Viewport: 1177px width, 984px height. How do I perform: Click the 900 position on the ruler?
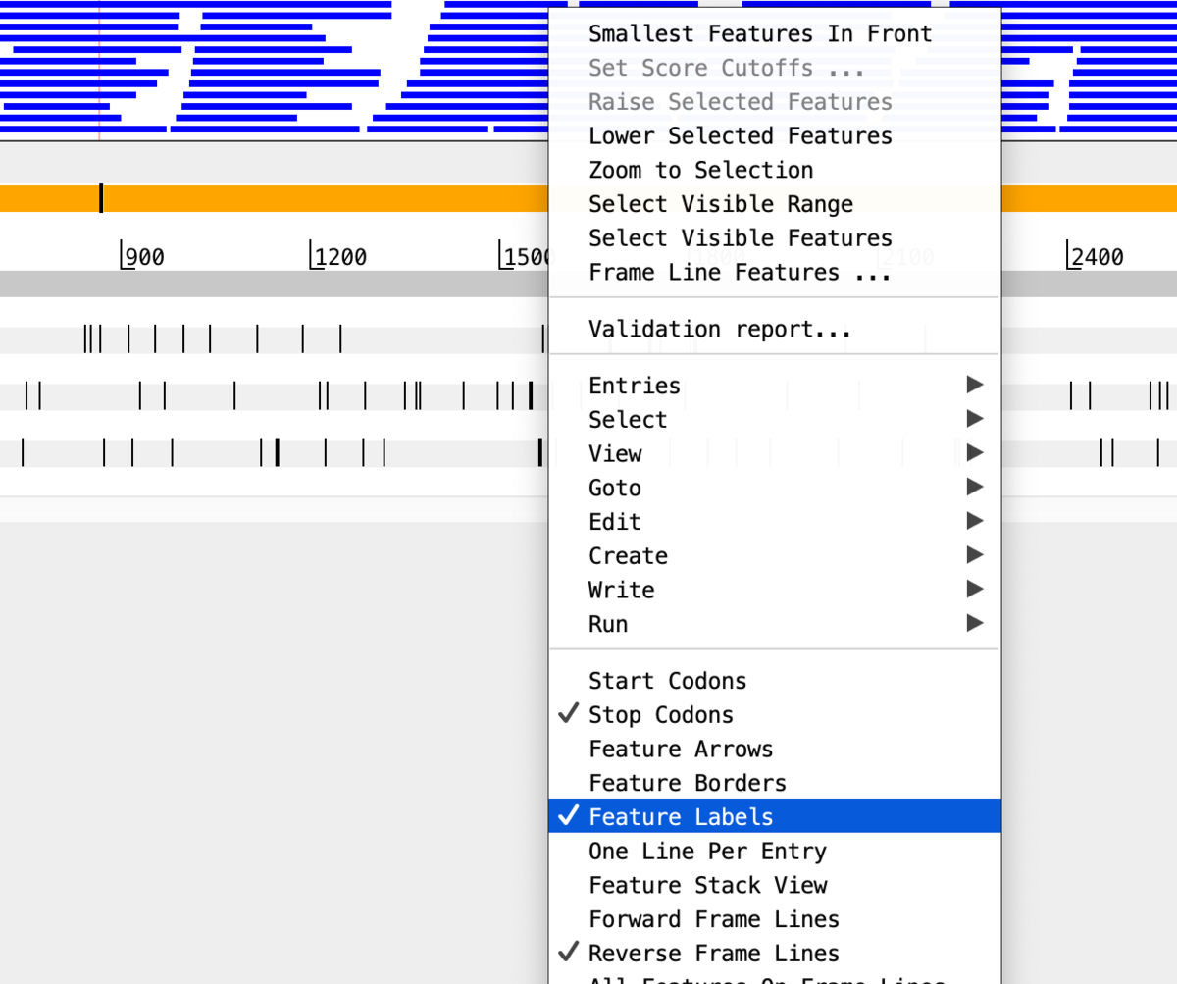(x=144, y=258)
